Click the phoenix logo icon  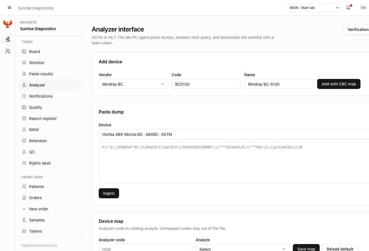pyautogui.click(x=8, y=24)
